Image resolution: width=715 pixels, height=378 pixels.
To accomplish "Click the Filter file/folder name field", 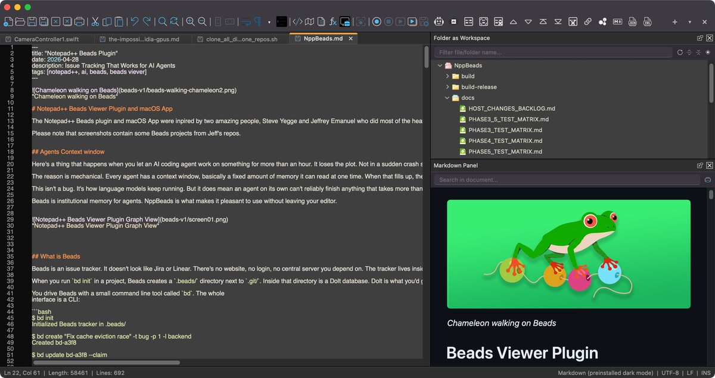I will [x=554, y=52].
